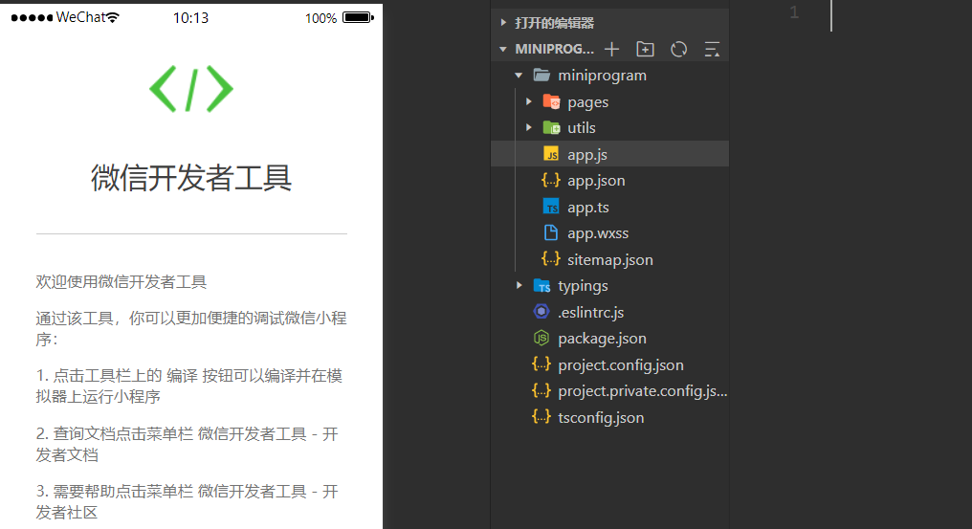This screenshot has height=529, width=972.
Task: Click the MINIPROG... header label
Action: tap(554, 49)
